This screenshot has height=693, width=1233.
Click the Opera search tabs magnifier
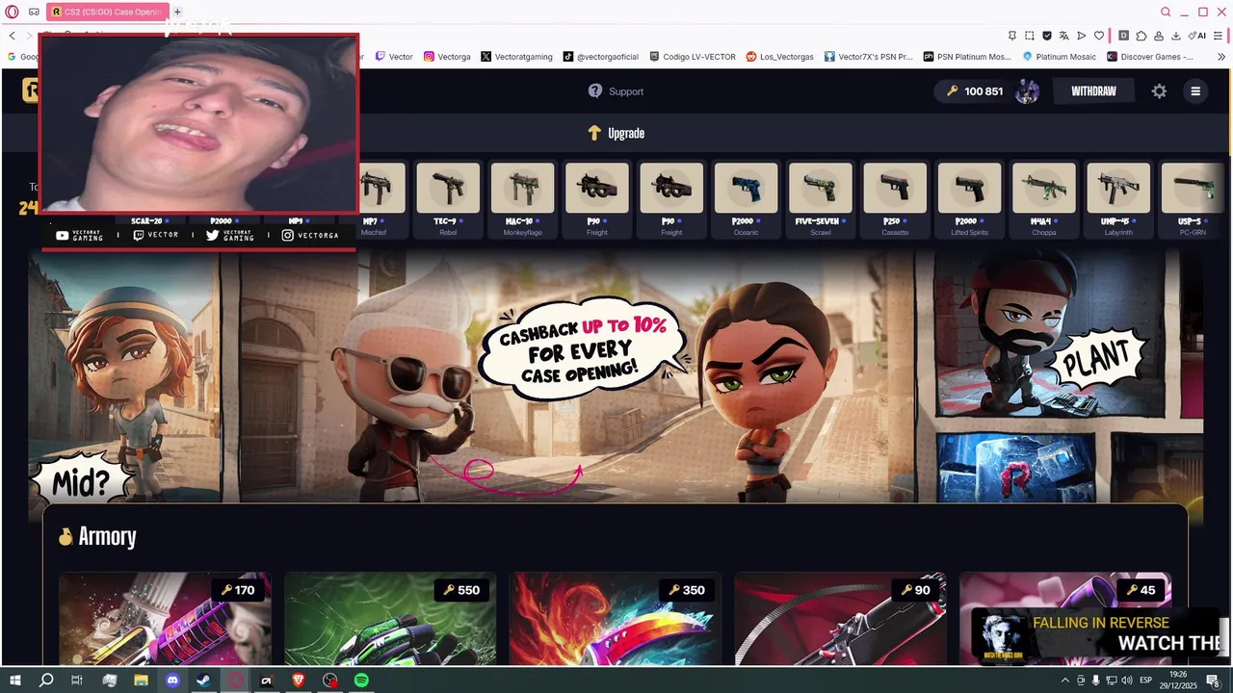pos(1166,12)
